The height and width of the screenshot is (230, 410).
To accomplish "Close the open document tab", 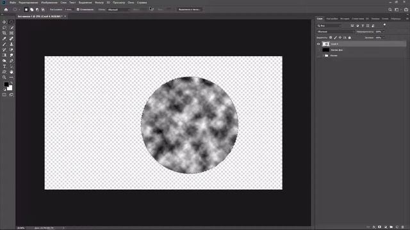I will point(65,16).
